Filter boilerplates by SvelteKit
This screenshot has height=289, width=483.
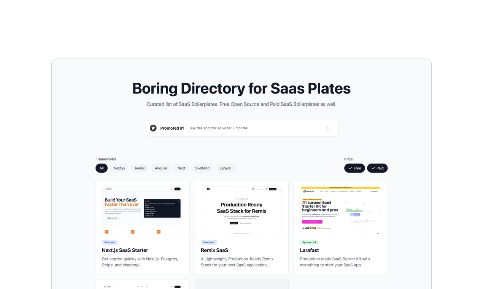[x=202, y=168]
